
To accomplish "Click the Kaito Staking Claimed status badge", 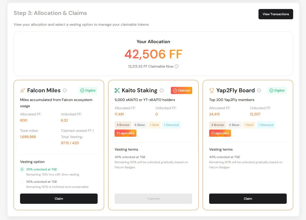I will (x=181, y=90).
